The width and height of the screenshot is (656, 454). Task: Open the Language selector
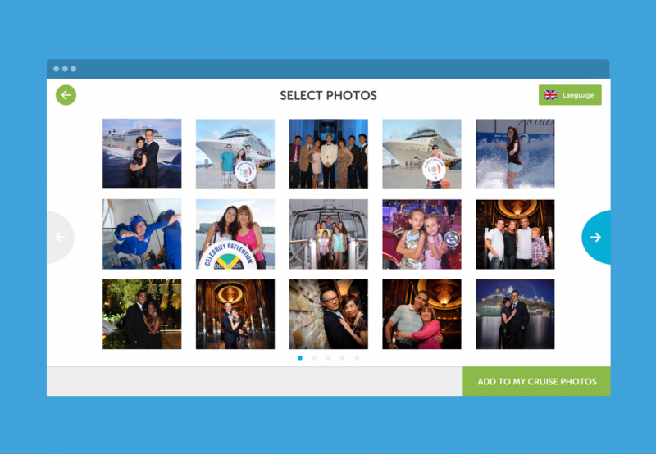point(570,95)
